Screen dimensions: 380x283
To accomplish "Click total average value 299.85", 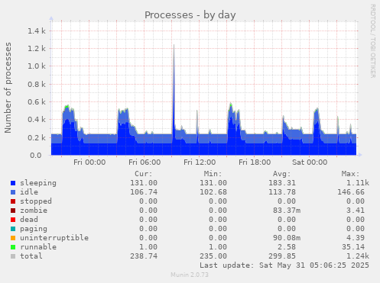I will pyautogui.click(x=282, y=256).
